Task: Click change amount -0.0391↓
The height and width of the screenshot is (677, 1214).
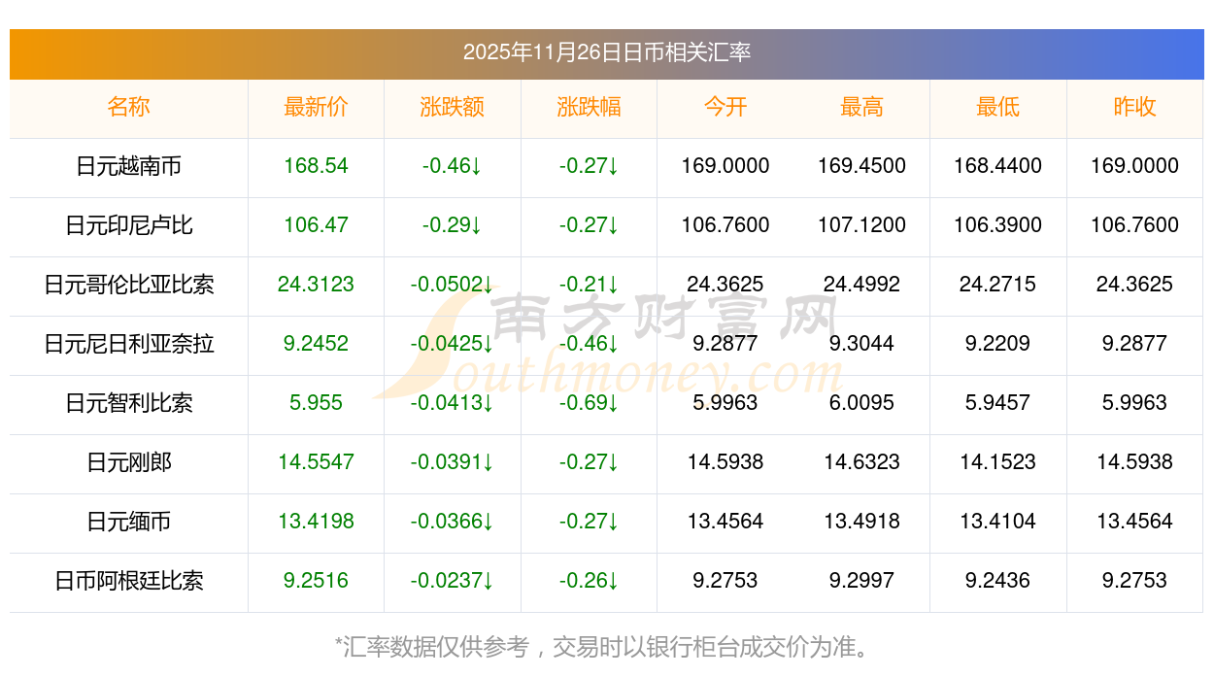Action: [x=453, y=462]
